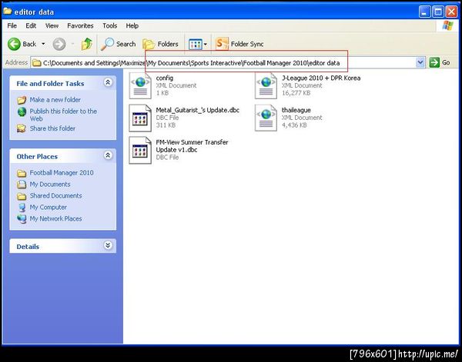This screenshot has width=462, height=362.
Task: Toggle the Folders tree pane
Action: (x=161, y=44)
